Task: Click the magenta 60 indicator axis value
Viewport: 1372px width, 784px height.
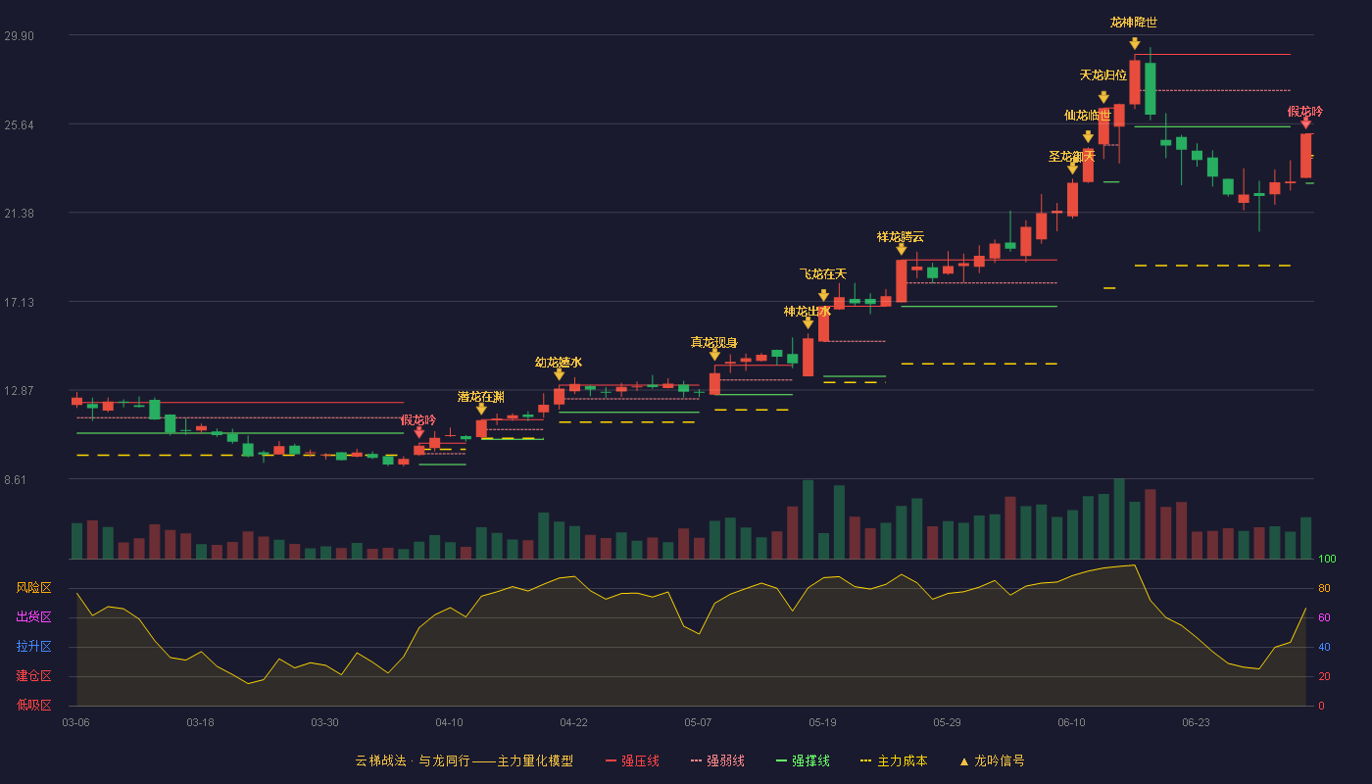Action: 1324,617
